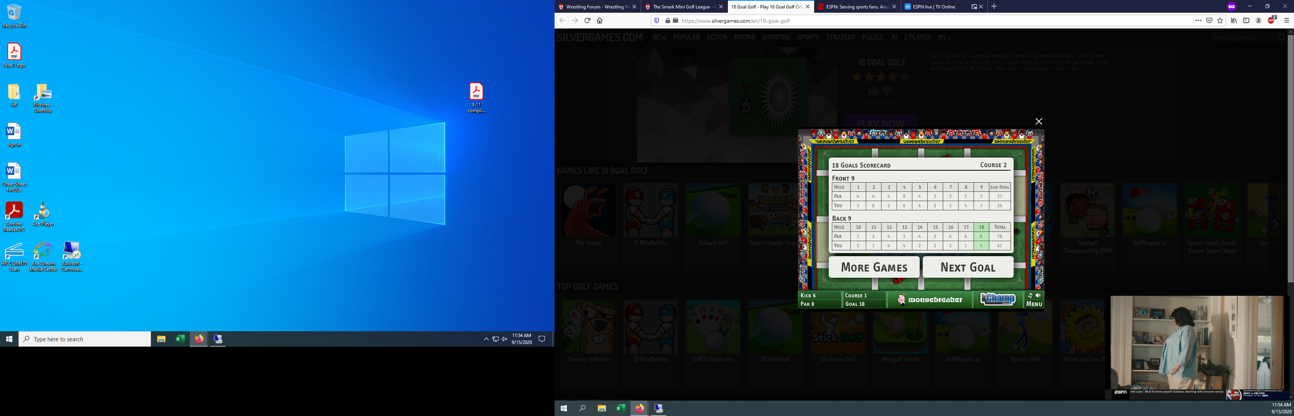The height and width of the screenshot is (416, 1294).
Task: Open Firefox account icon
Action: tap(1259, 20)
